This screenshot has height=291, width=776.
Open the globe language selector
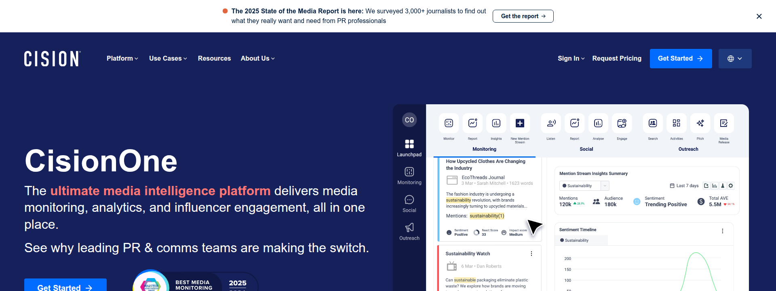pyautogui.click(x=735, y=59)
